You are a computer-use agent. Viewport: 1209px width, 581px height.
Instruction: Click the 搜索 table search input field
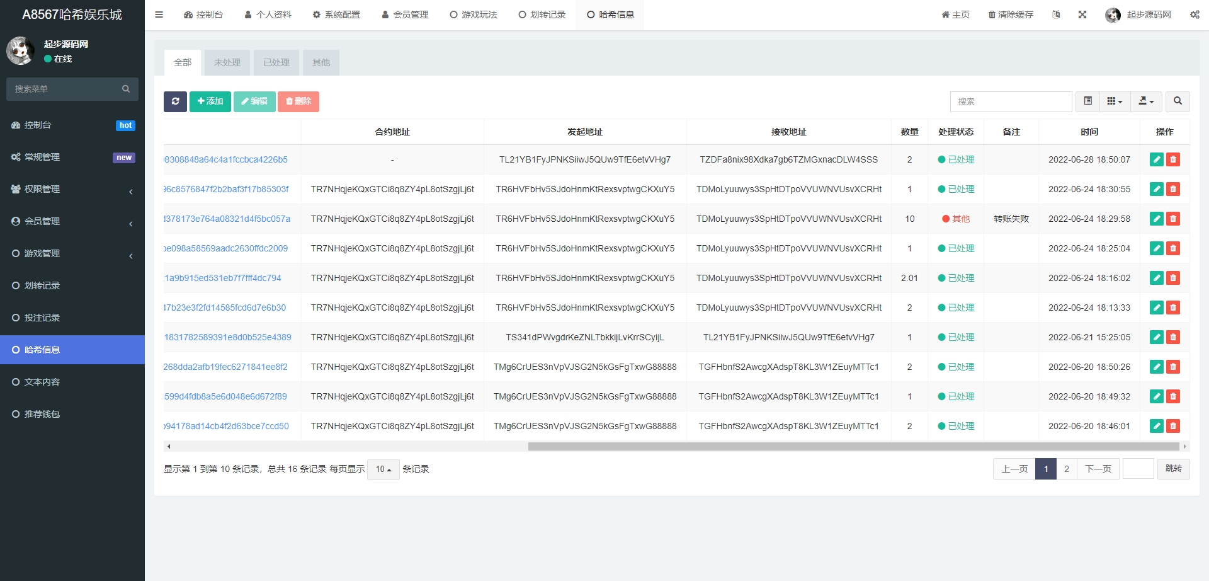[x=1011, y=101]
